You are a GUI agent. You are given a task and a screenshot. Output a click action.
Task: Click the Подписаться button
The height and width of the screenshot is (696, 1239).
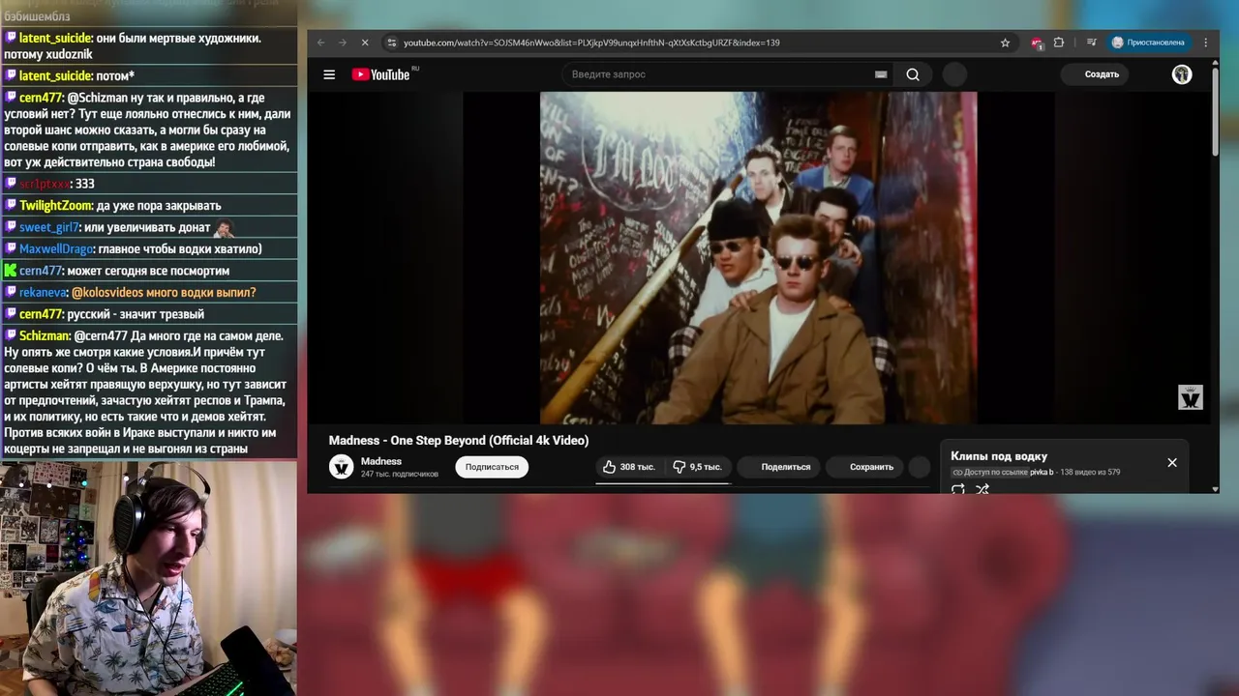point(492,467)
